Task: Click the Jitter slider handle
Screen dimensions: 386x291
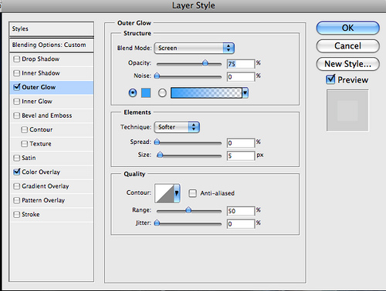Action: 157,222
